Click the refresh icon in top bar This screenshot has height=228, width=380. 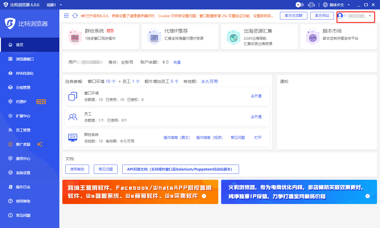(75, 16)
